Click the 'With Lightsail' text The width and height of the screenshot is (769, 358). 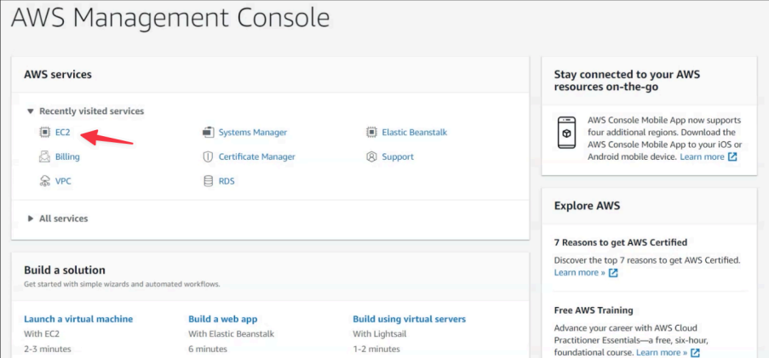coord(380,334)
